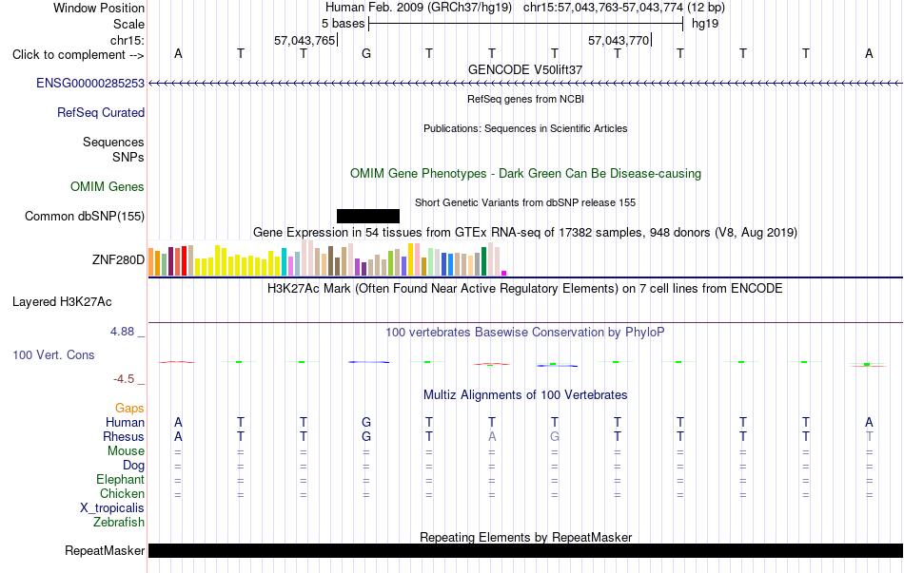Click 'Repeating Elements by RepeatMasker' title
Viewport: 904px width, 573px height.
point(525,537)
